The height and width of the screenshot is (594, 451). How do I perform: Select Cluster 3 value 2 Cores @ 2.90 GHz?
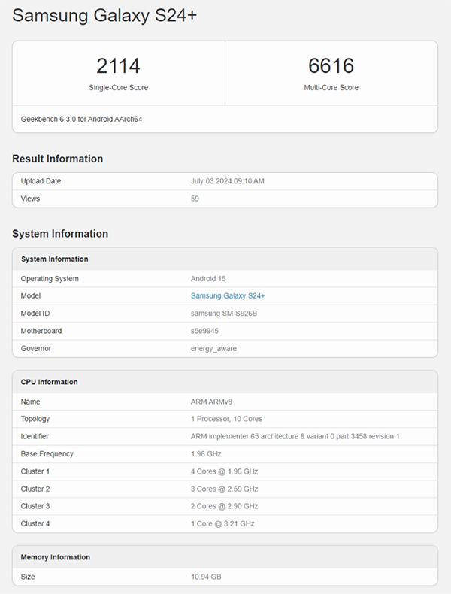(224, 506)
